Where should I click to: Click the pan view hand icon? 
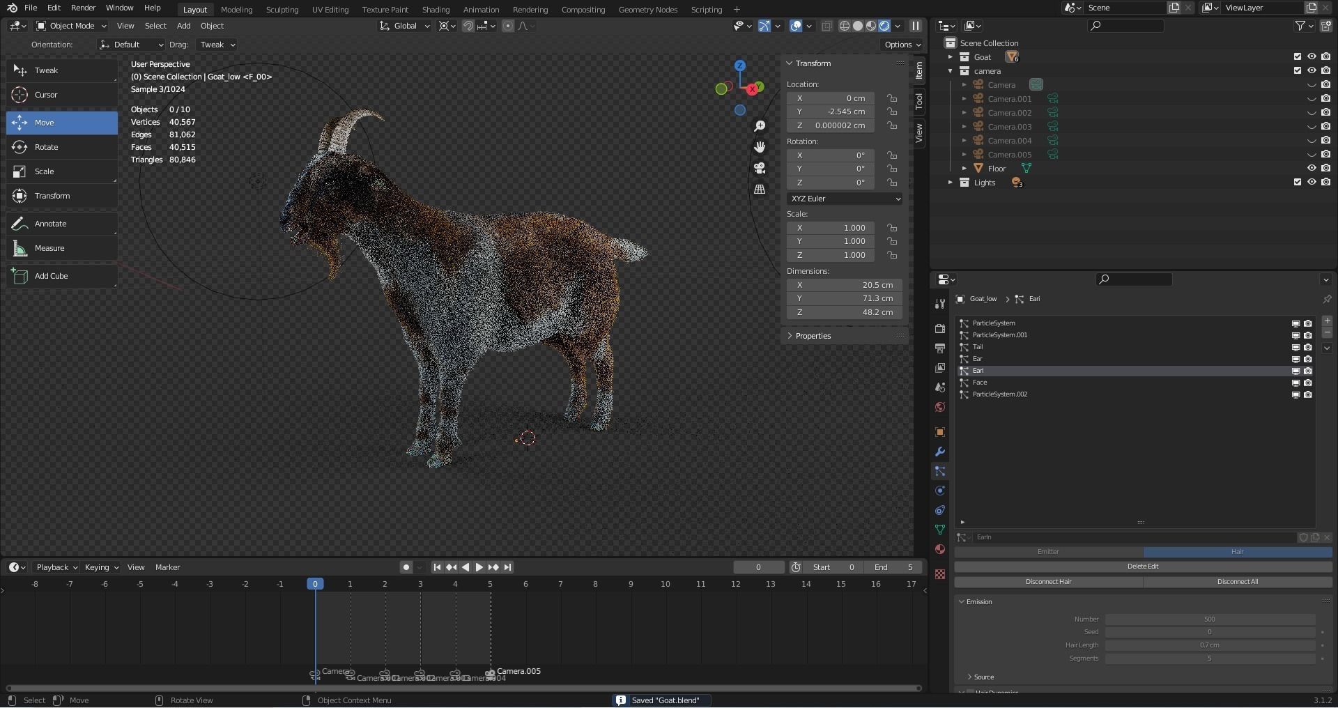[x=760, y=147]
